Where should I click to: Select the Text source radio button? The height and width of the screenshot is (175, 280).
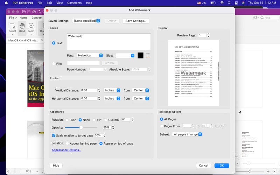54,43
